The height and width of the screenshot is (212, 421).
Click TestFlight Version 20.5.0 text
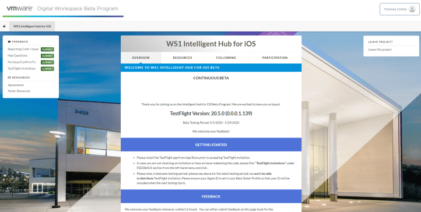211,114
